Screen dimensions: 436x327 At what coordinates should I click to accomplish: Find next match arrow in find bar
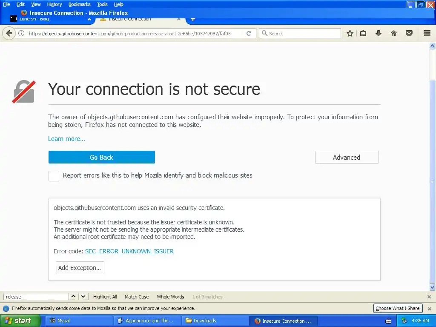coord(83,296)
